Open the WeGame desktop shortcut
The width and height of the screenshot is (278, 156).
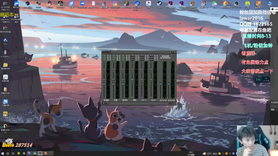[x=60, y=3]
